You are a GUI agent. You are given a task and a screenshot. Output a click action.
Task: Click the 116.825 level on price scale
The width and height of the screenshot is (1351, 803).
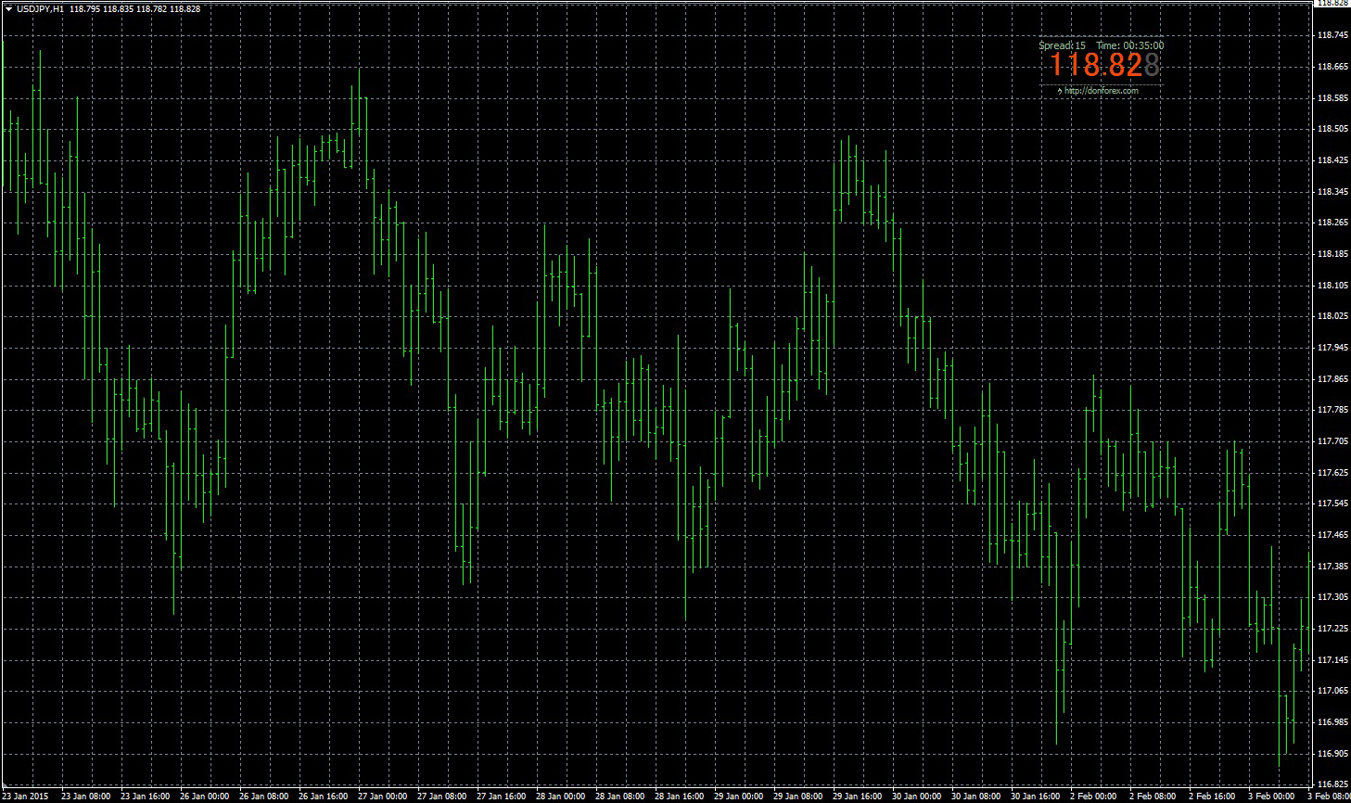click(x=1332, y=784)
